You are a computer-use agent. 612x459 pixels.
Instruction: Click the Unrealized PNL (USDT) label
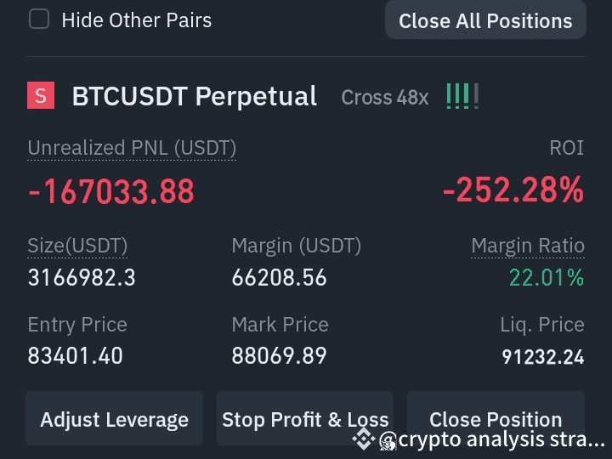(132, 148)
